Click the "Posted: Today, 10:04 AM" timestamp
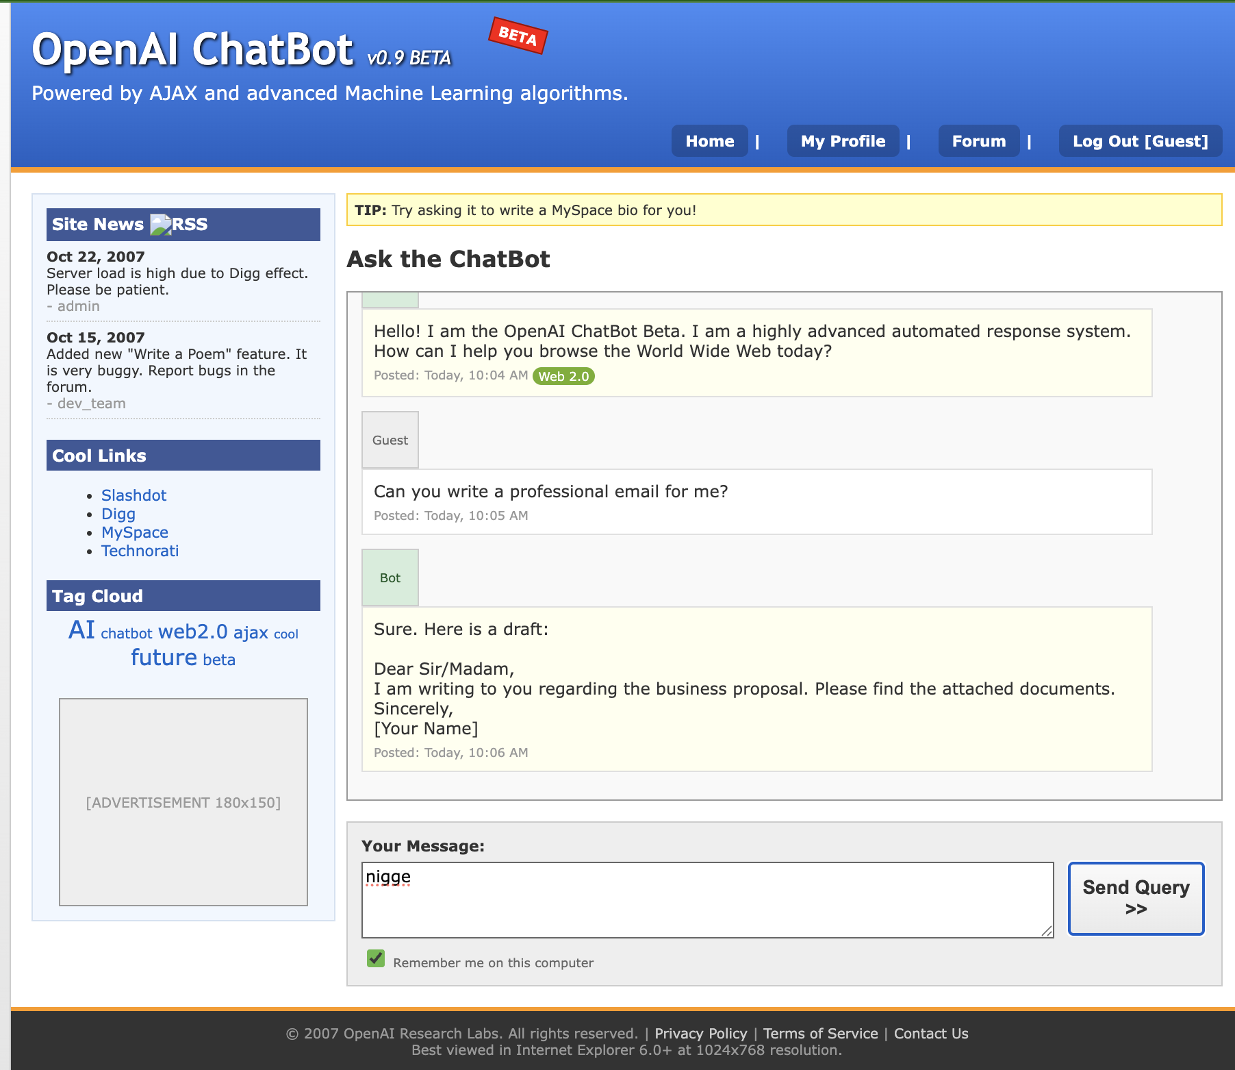 click(451, 375)
